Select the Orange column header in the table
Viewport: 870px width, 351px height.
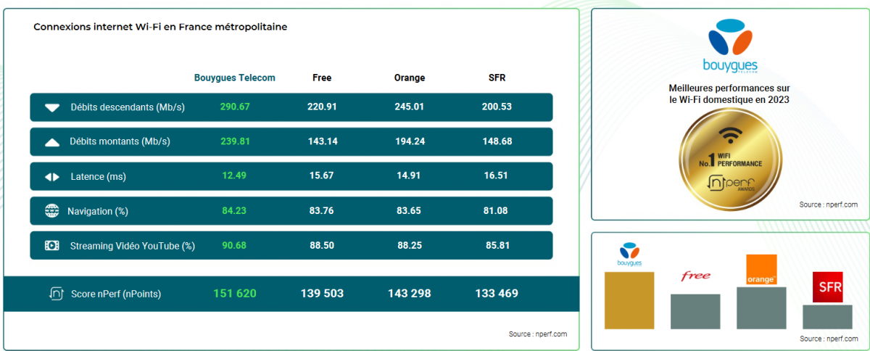(x=410, y=78)
